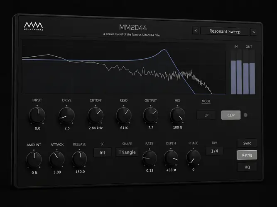Click the release value 150.0
The height and width of the screenshot is (207, 277).
(x=80, y=171)
